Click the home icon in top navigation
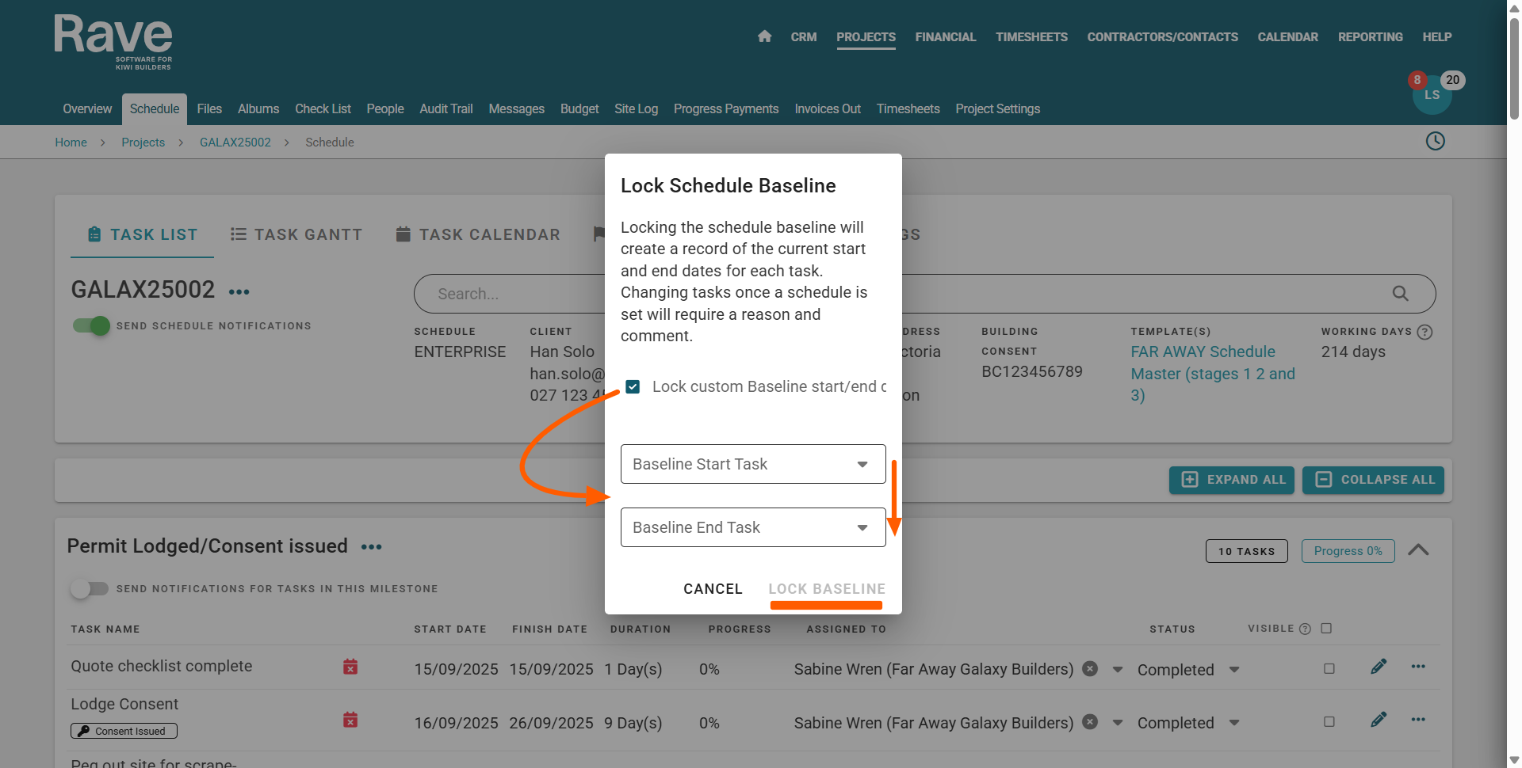1522x768 pixels. click(764, 36)
